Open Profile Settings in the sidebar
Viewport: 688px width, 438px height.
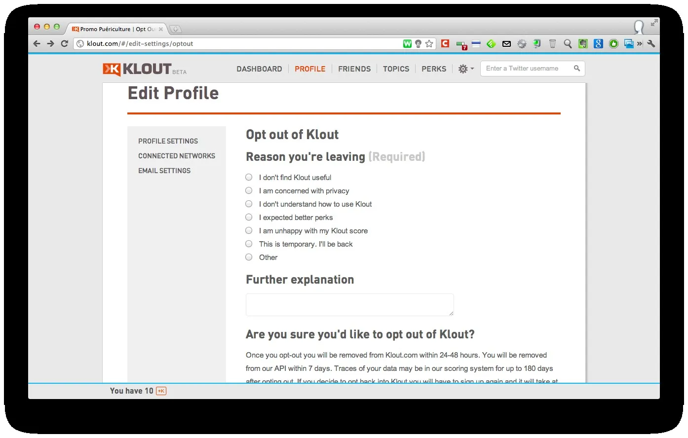168,141
